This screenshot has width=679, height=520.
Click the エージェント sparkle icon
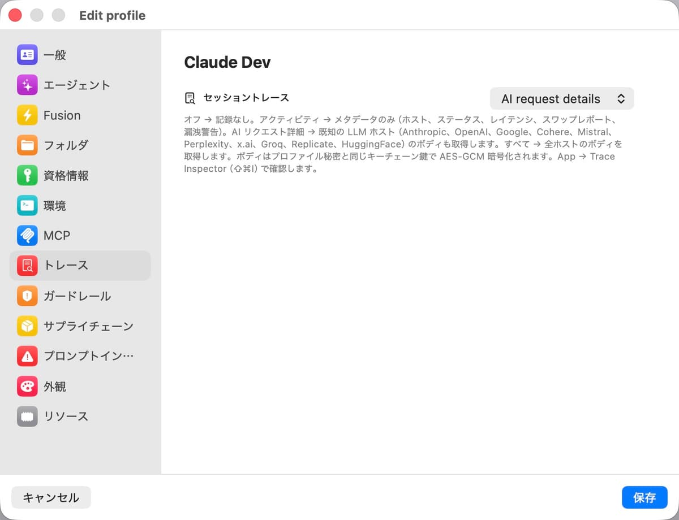27,85
